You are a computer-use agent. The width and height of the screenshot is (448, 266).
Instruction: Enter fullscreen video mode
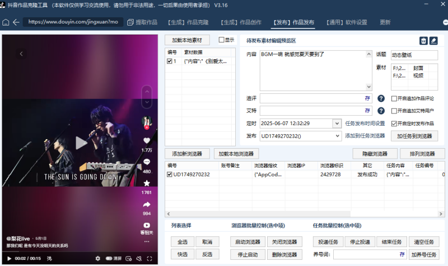150,259
